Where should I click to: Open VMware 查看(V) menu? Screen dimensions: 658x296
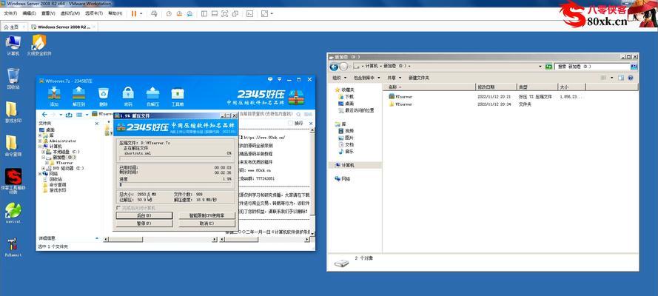pyautogui.click(x=48, y=13)
